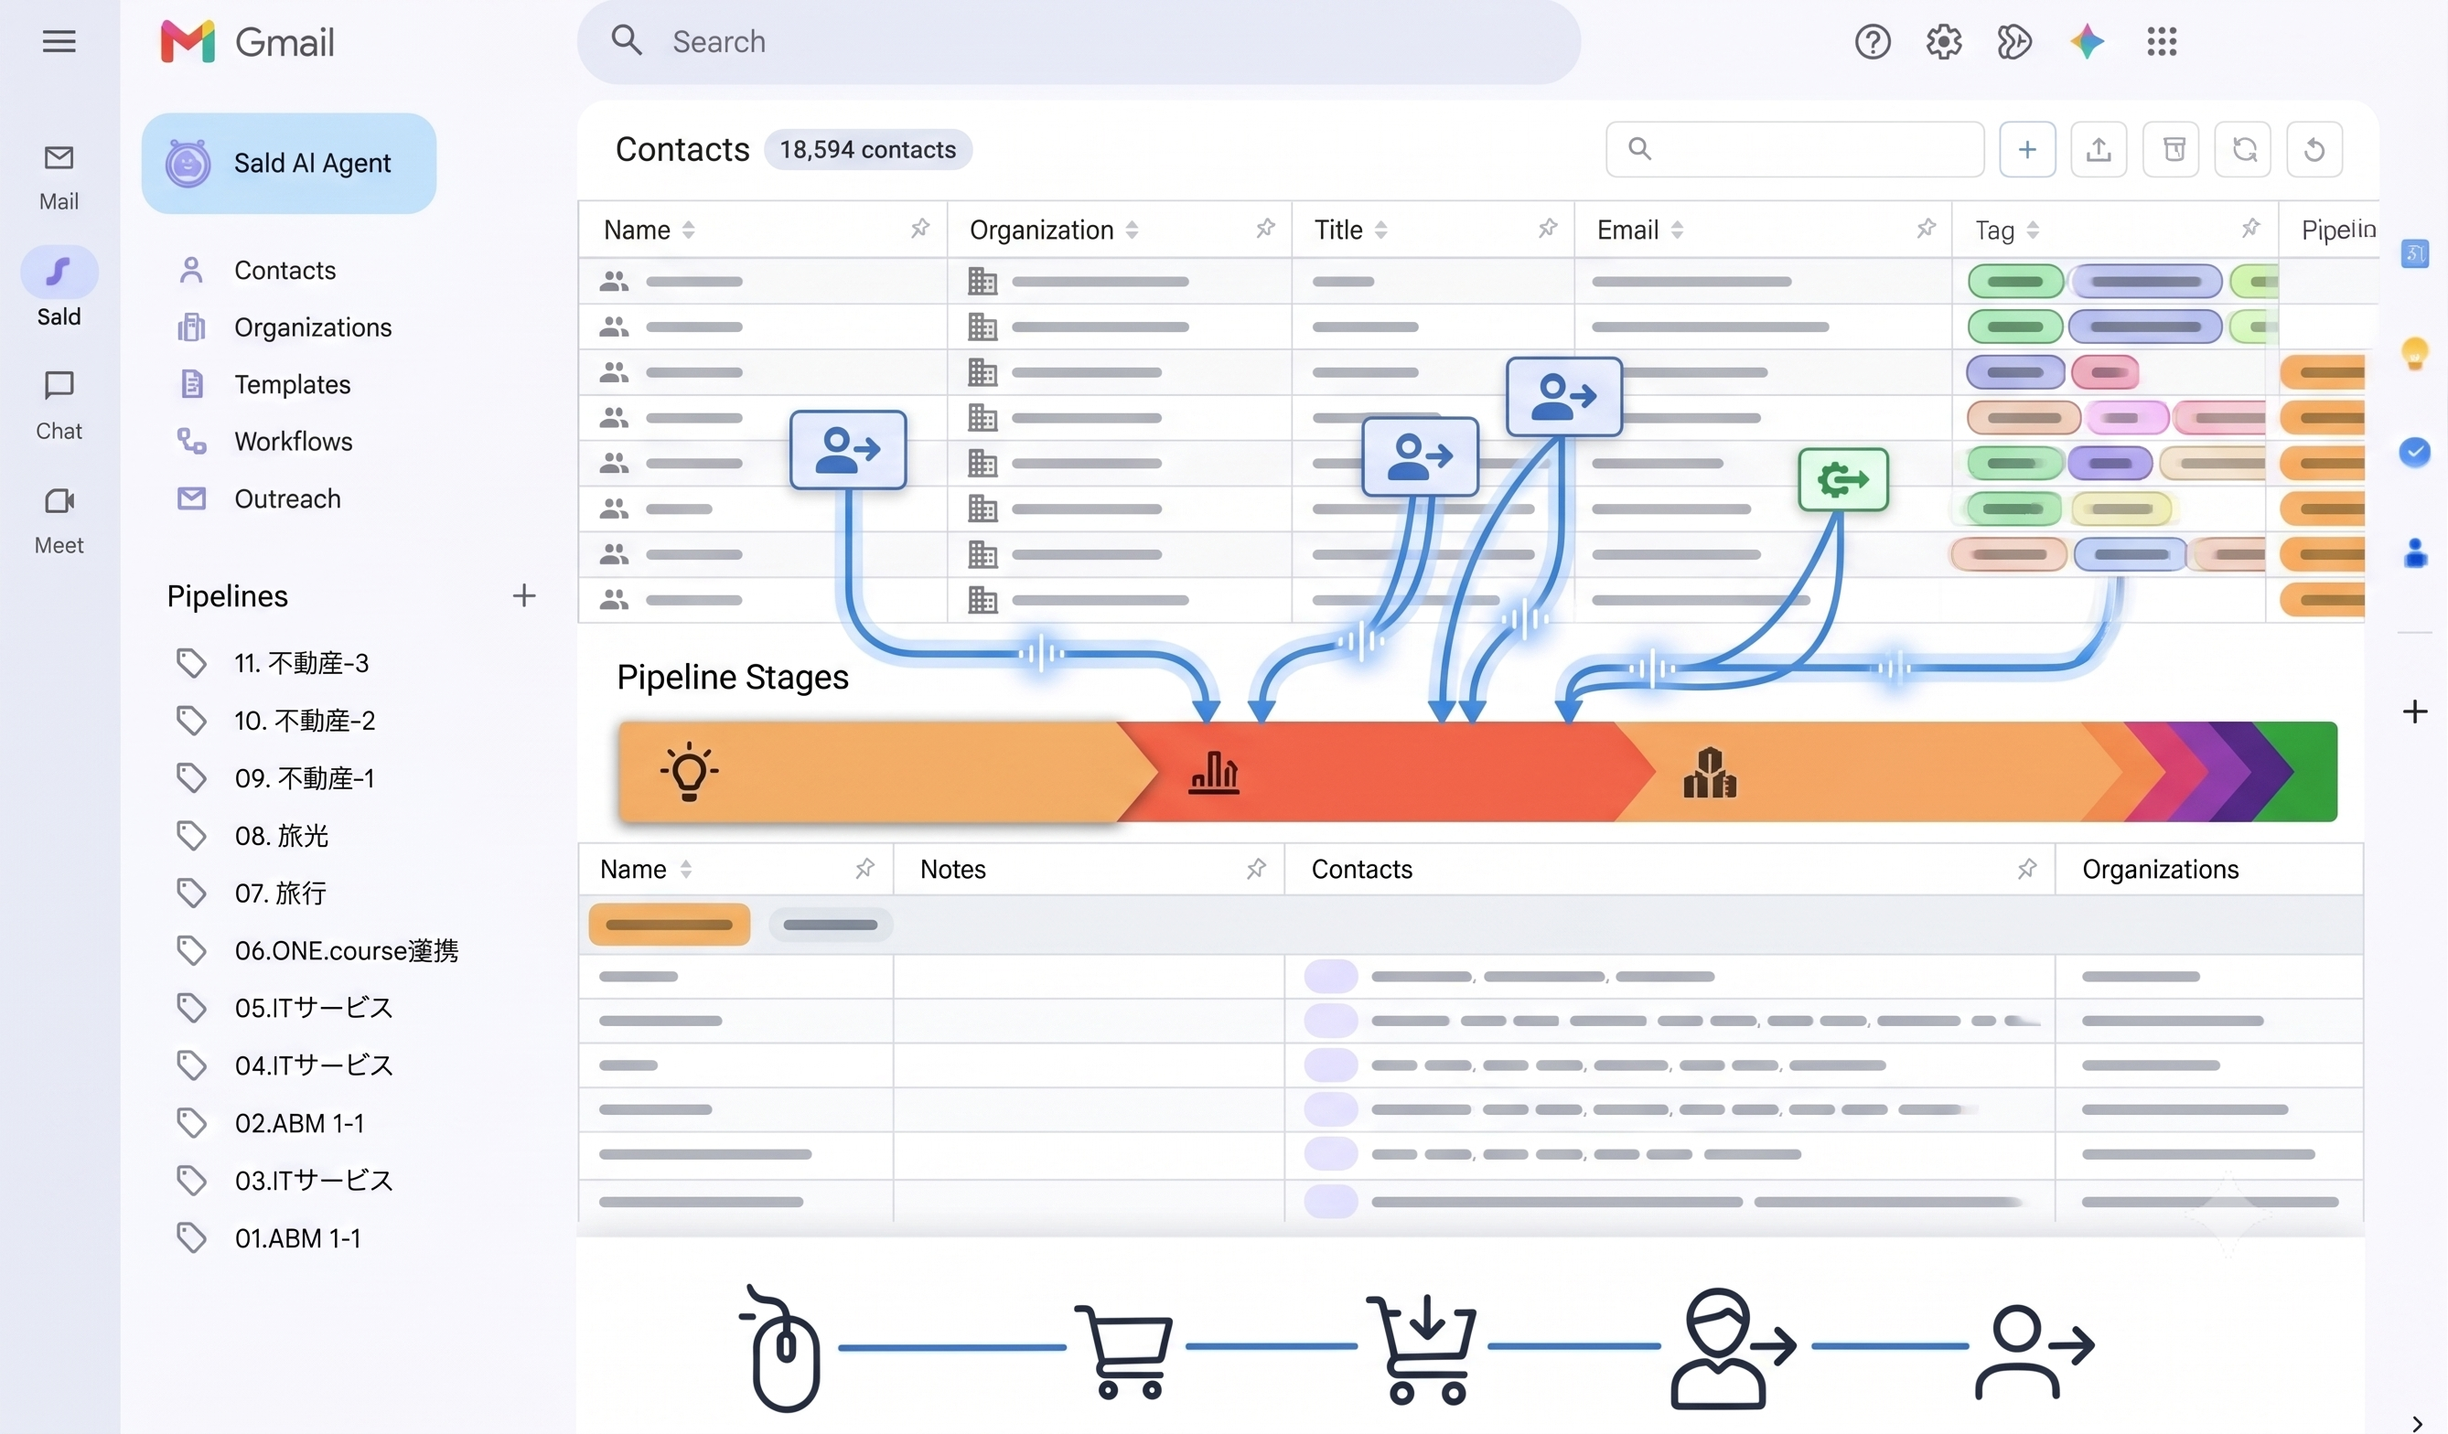
Task: Click the archive contacts icon
Action: (2173, 149)
